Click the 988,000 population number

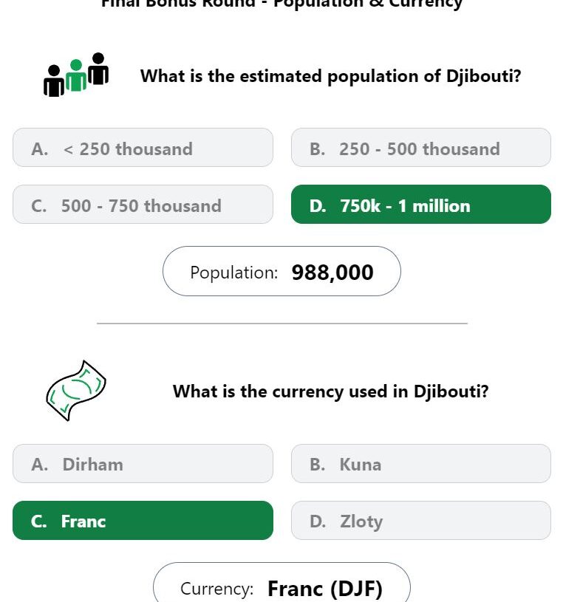click(332, 273)
